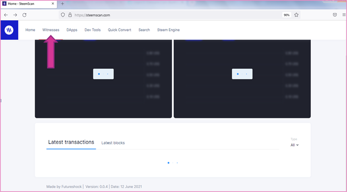Open Pocket save icon
Image resolution: width=347 pixels, height=192 pixels.
pos(335,15)
